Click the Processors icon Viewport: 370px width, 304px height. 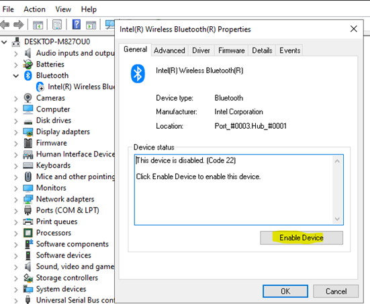pyautogui.click(x=28, y=233)
